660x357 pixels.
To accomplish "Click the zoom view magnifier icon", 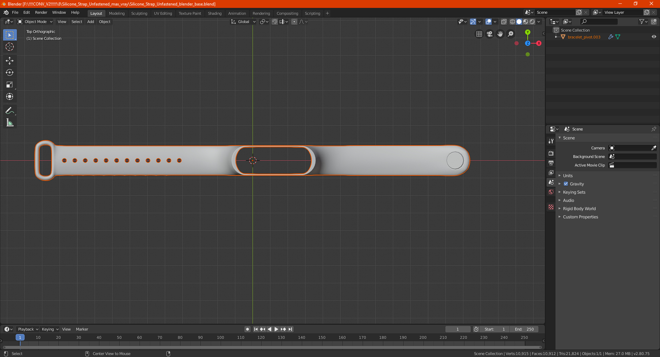I will (511, 34).
